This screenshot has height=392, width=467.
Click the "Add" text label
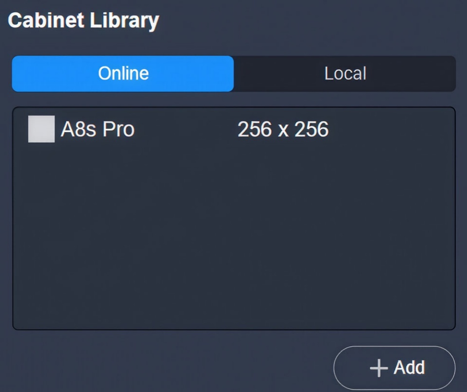point(409,368)
